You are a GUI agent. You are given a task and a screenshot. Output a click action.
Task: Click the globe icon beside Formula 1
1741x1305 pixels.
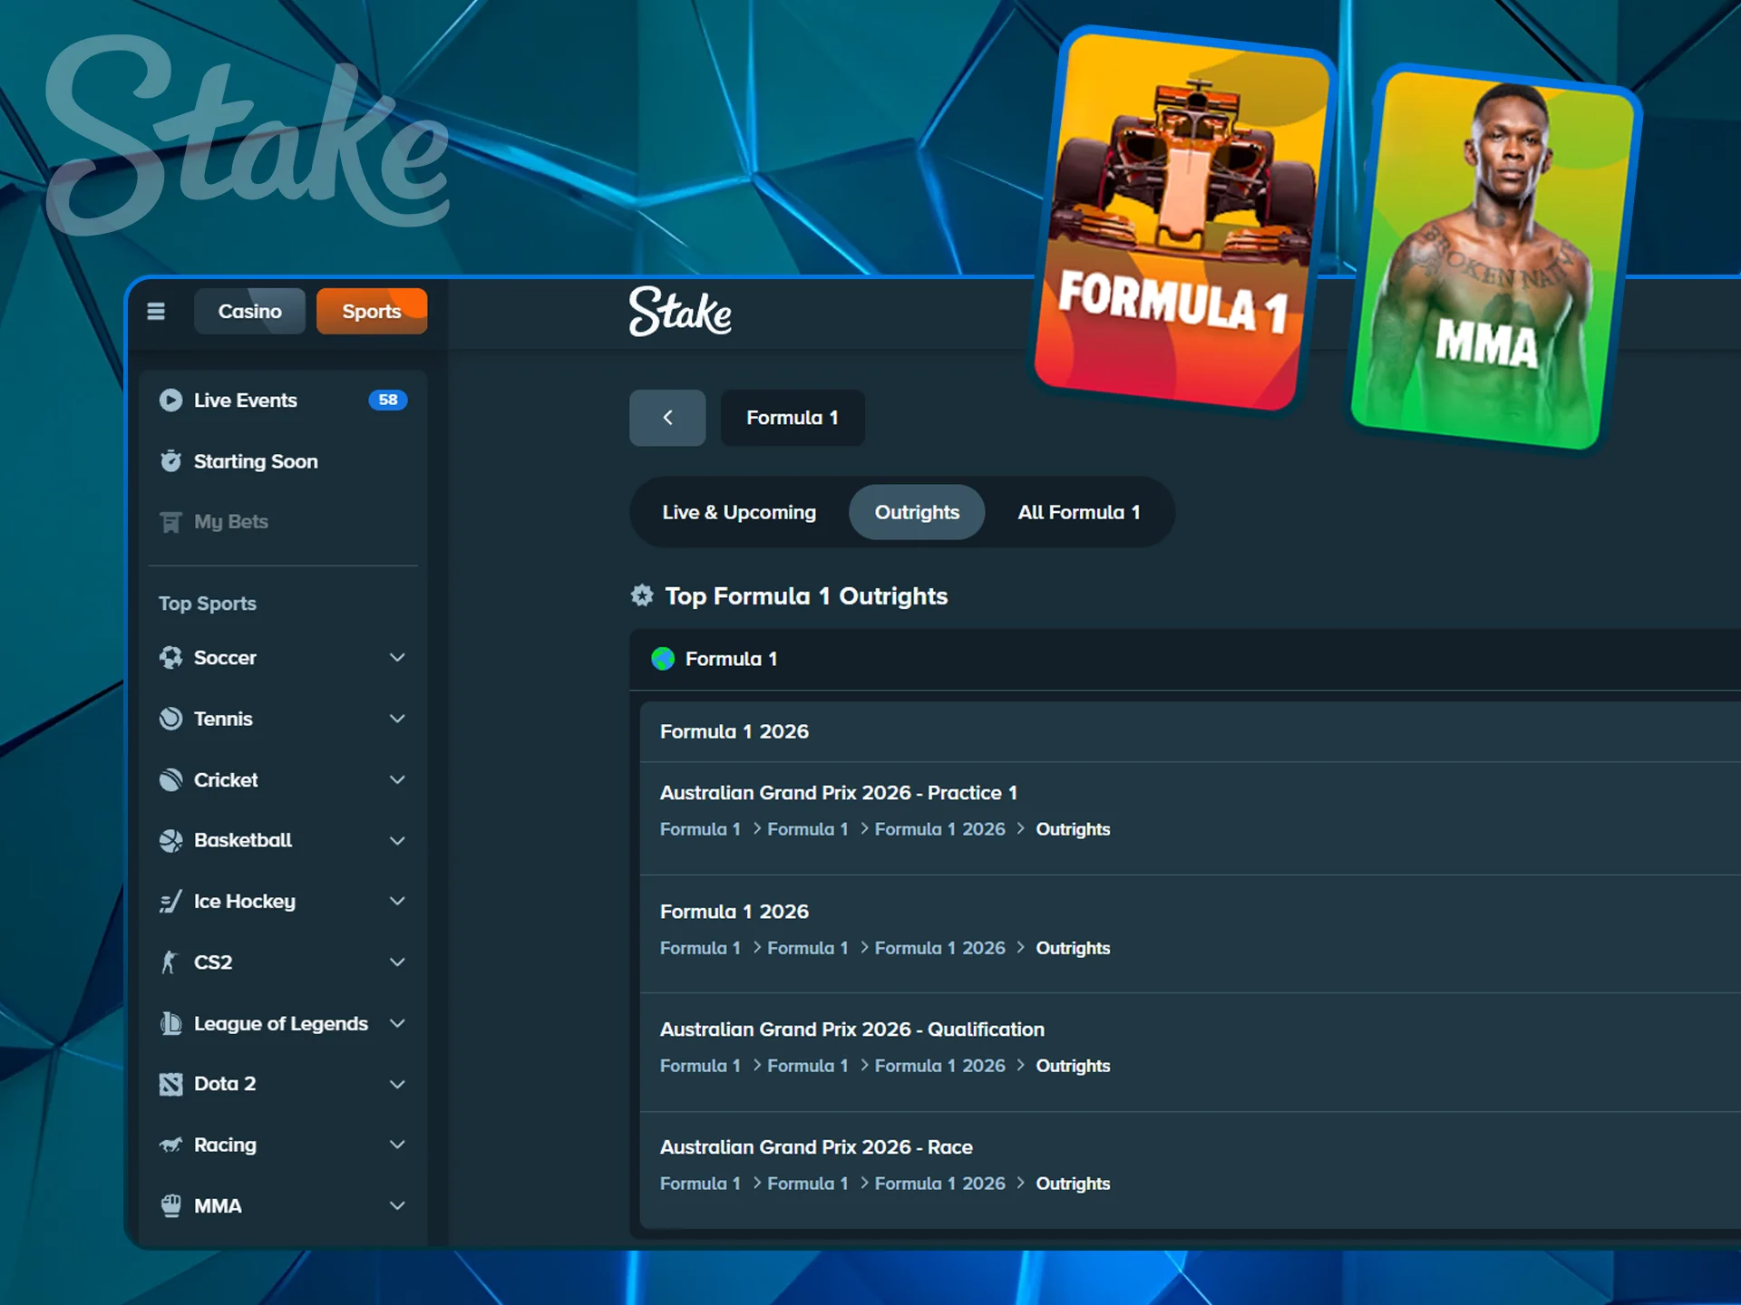[x=663, y=659]
